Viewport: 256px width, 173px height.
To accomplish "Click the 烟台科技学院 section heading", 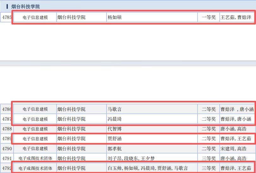I will pos(25,7).
